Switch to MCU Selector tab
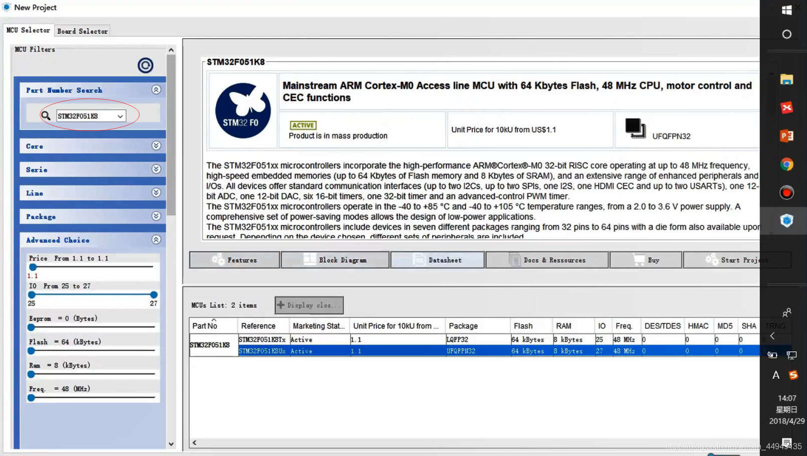Image resolution: width=807 pixels, height=456 pixels. click(28, 31)
